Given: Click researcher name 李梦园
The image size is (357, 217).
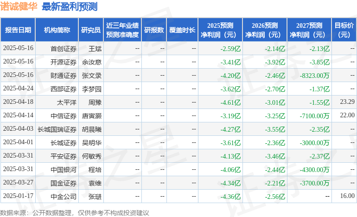Looking at the screenshot, I should (92, 89).
